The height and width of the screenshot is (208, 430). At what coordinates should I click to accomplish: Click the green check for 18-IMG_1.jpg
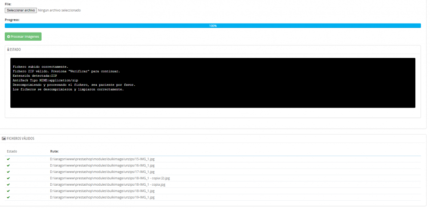pos(8,191)
